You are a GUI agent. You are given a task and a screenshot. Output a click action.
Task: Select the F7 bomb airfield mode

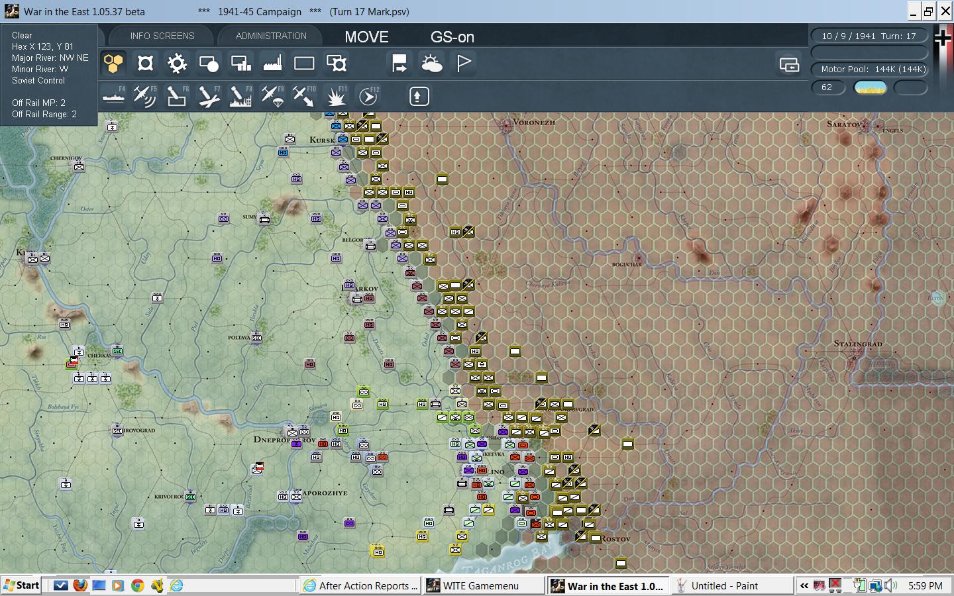[x=209, y=97]
